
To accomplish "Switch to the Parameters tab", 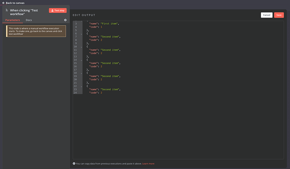I will 13,20.
